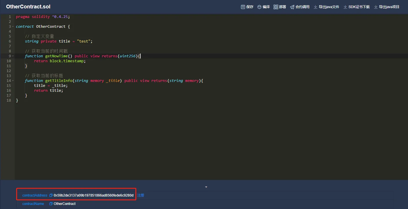The width and height of the screenshot is (408, 209).
Task: Click 导出java文件 export button
Action: click(x=326, y=7)
